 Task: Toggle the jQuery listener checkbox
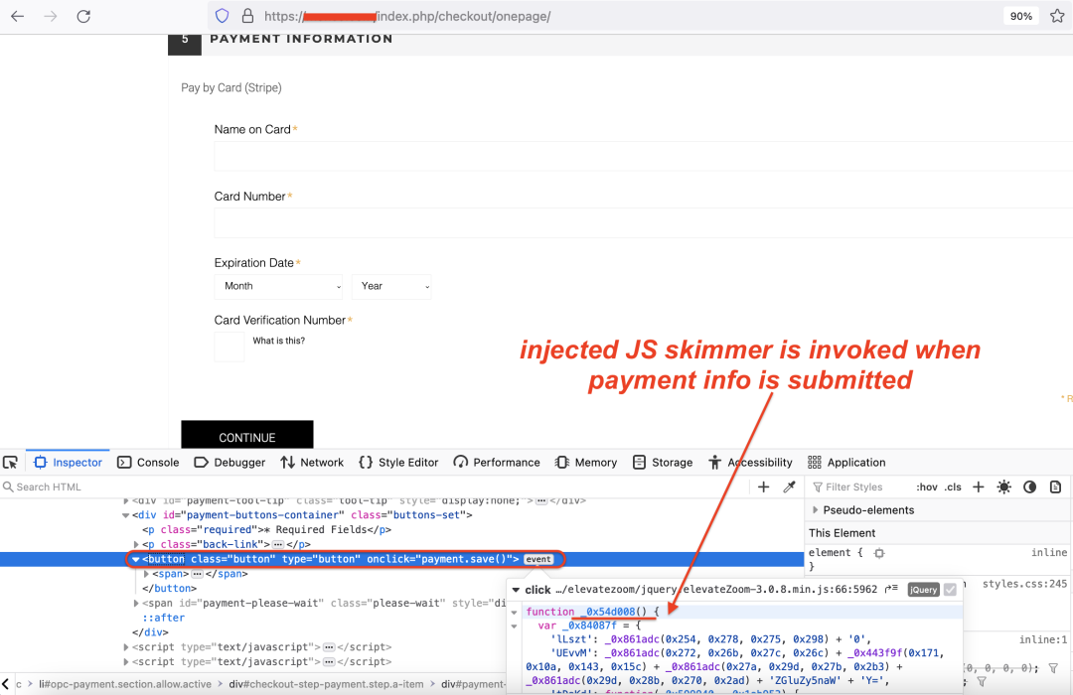pos(951,590)
